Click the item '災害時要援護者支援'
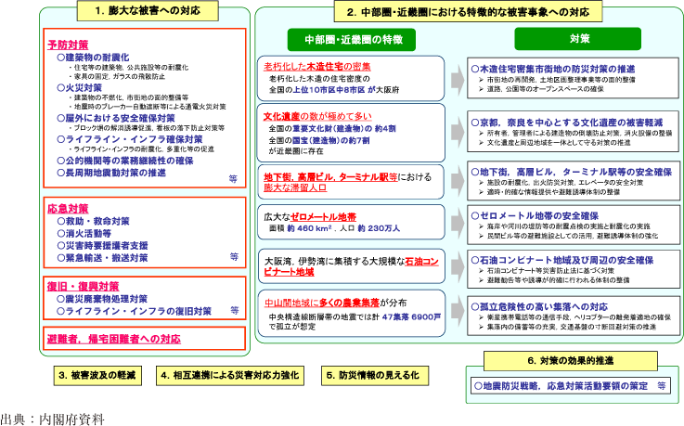The height and width of the screenshot is (426, 684). click(x=102, y=246)
